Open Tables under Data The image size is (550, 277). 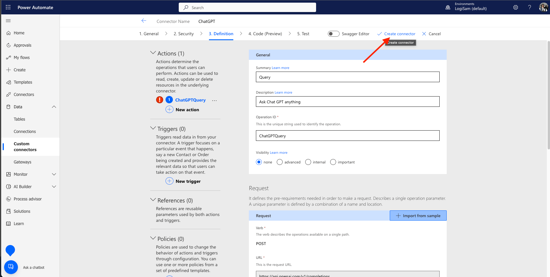click(x=19, y=119)
